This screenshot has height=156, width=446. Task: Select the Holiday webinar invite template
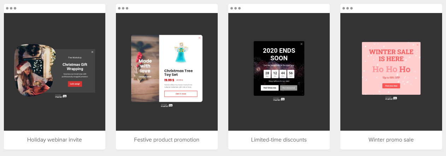tap(54, 140)
